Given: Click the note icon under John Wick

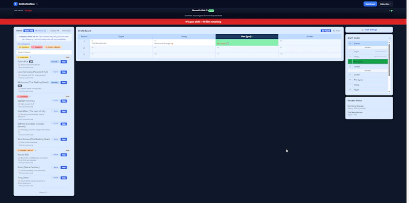Looking at the screenshot, I should pos(19,65).
